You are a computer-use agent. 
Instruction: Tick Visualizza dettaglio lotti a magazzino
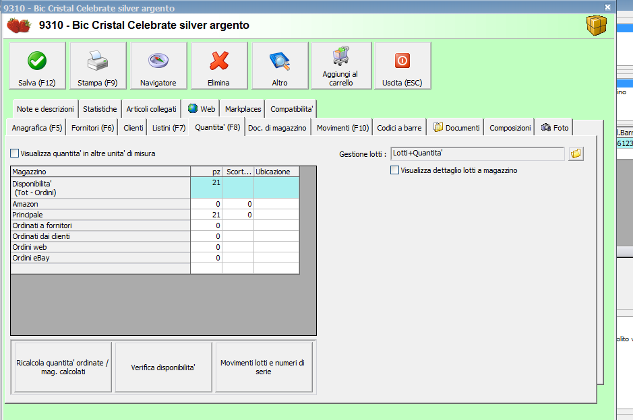pos(394,170)
